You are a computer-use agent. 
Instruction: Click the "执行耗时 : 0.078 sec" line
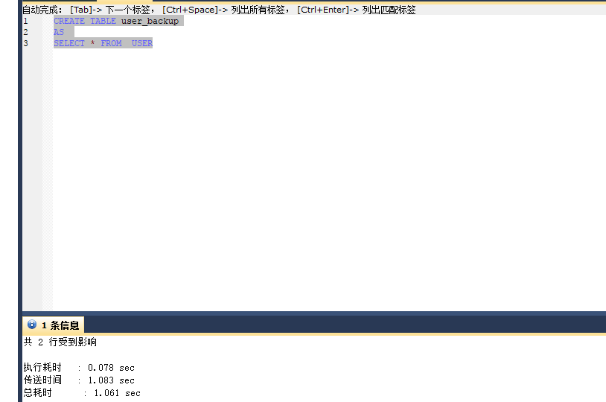[79, 367]
